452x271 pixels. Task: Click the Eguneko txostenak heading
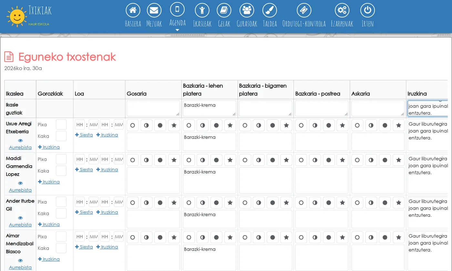(67, 57)
